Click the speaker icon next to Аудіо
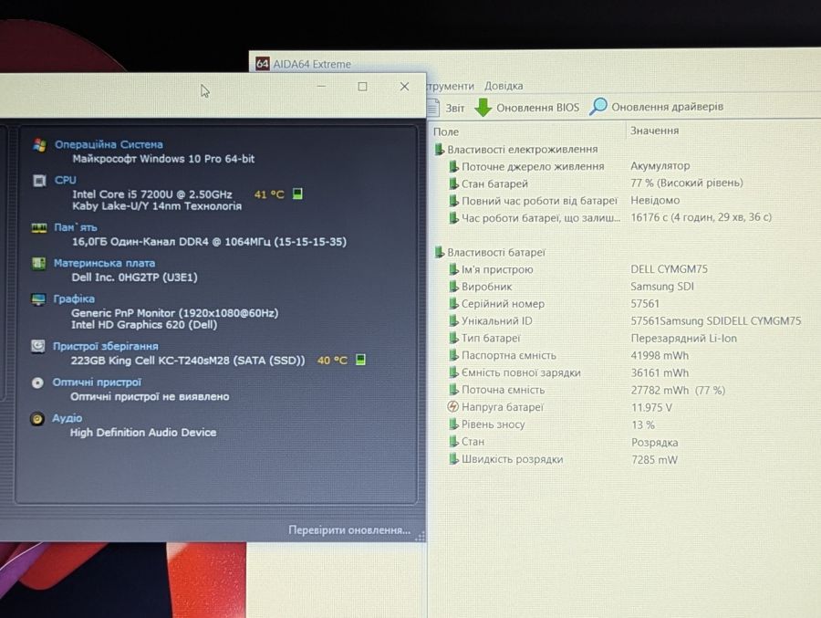 (36, 419)
